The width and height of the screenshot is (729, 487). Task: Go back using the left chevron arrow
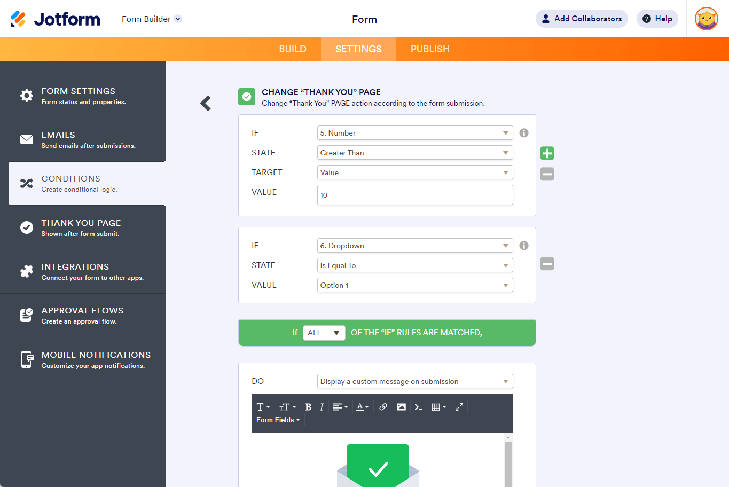click(x=206, y=103)
